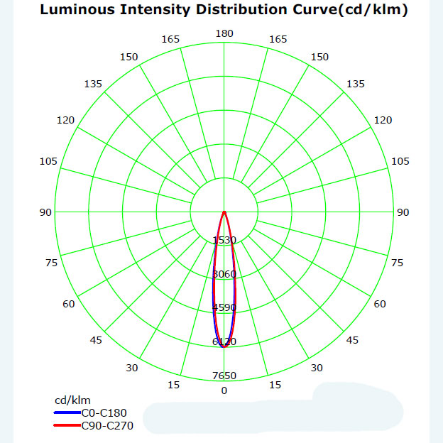Click the 165 label on the right side
The image size is (443, 443).
coord(278,39)
